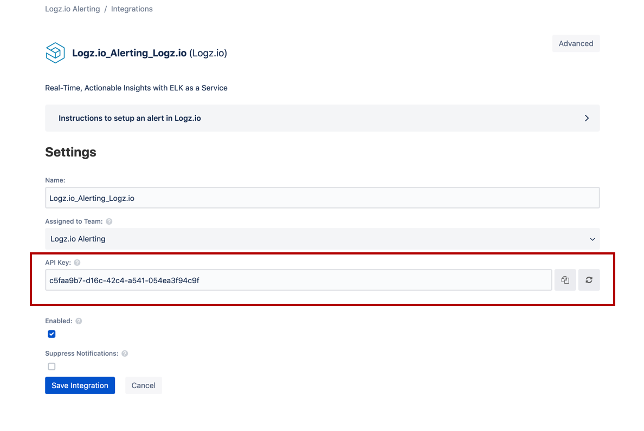Click the API Key: label
The width and height of the screenshot is (644, 431).
coord(58,263)
